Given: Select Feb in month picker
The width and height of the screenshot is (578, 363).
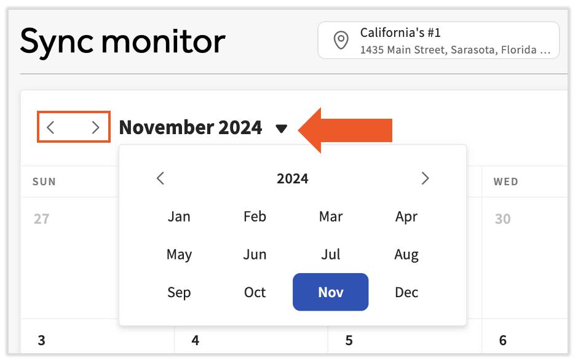Looking at the screenshot, I should [x=255, y=217].
